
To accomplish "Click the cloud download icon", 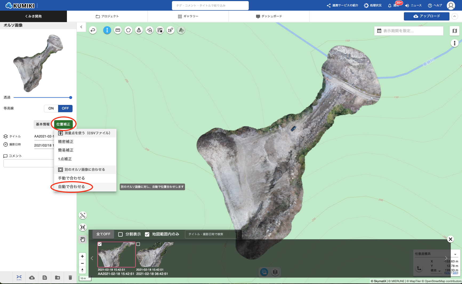I will click(32, 278).
